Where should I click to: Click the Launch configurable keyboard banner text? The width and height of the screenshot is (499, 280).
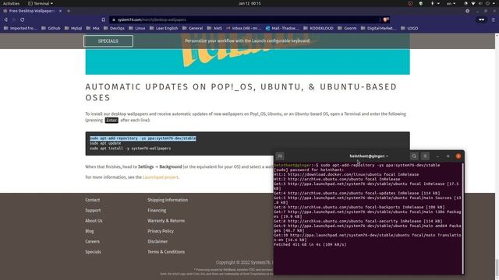click(248, 40)
